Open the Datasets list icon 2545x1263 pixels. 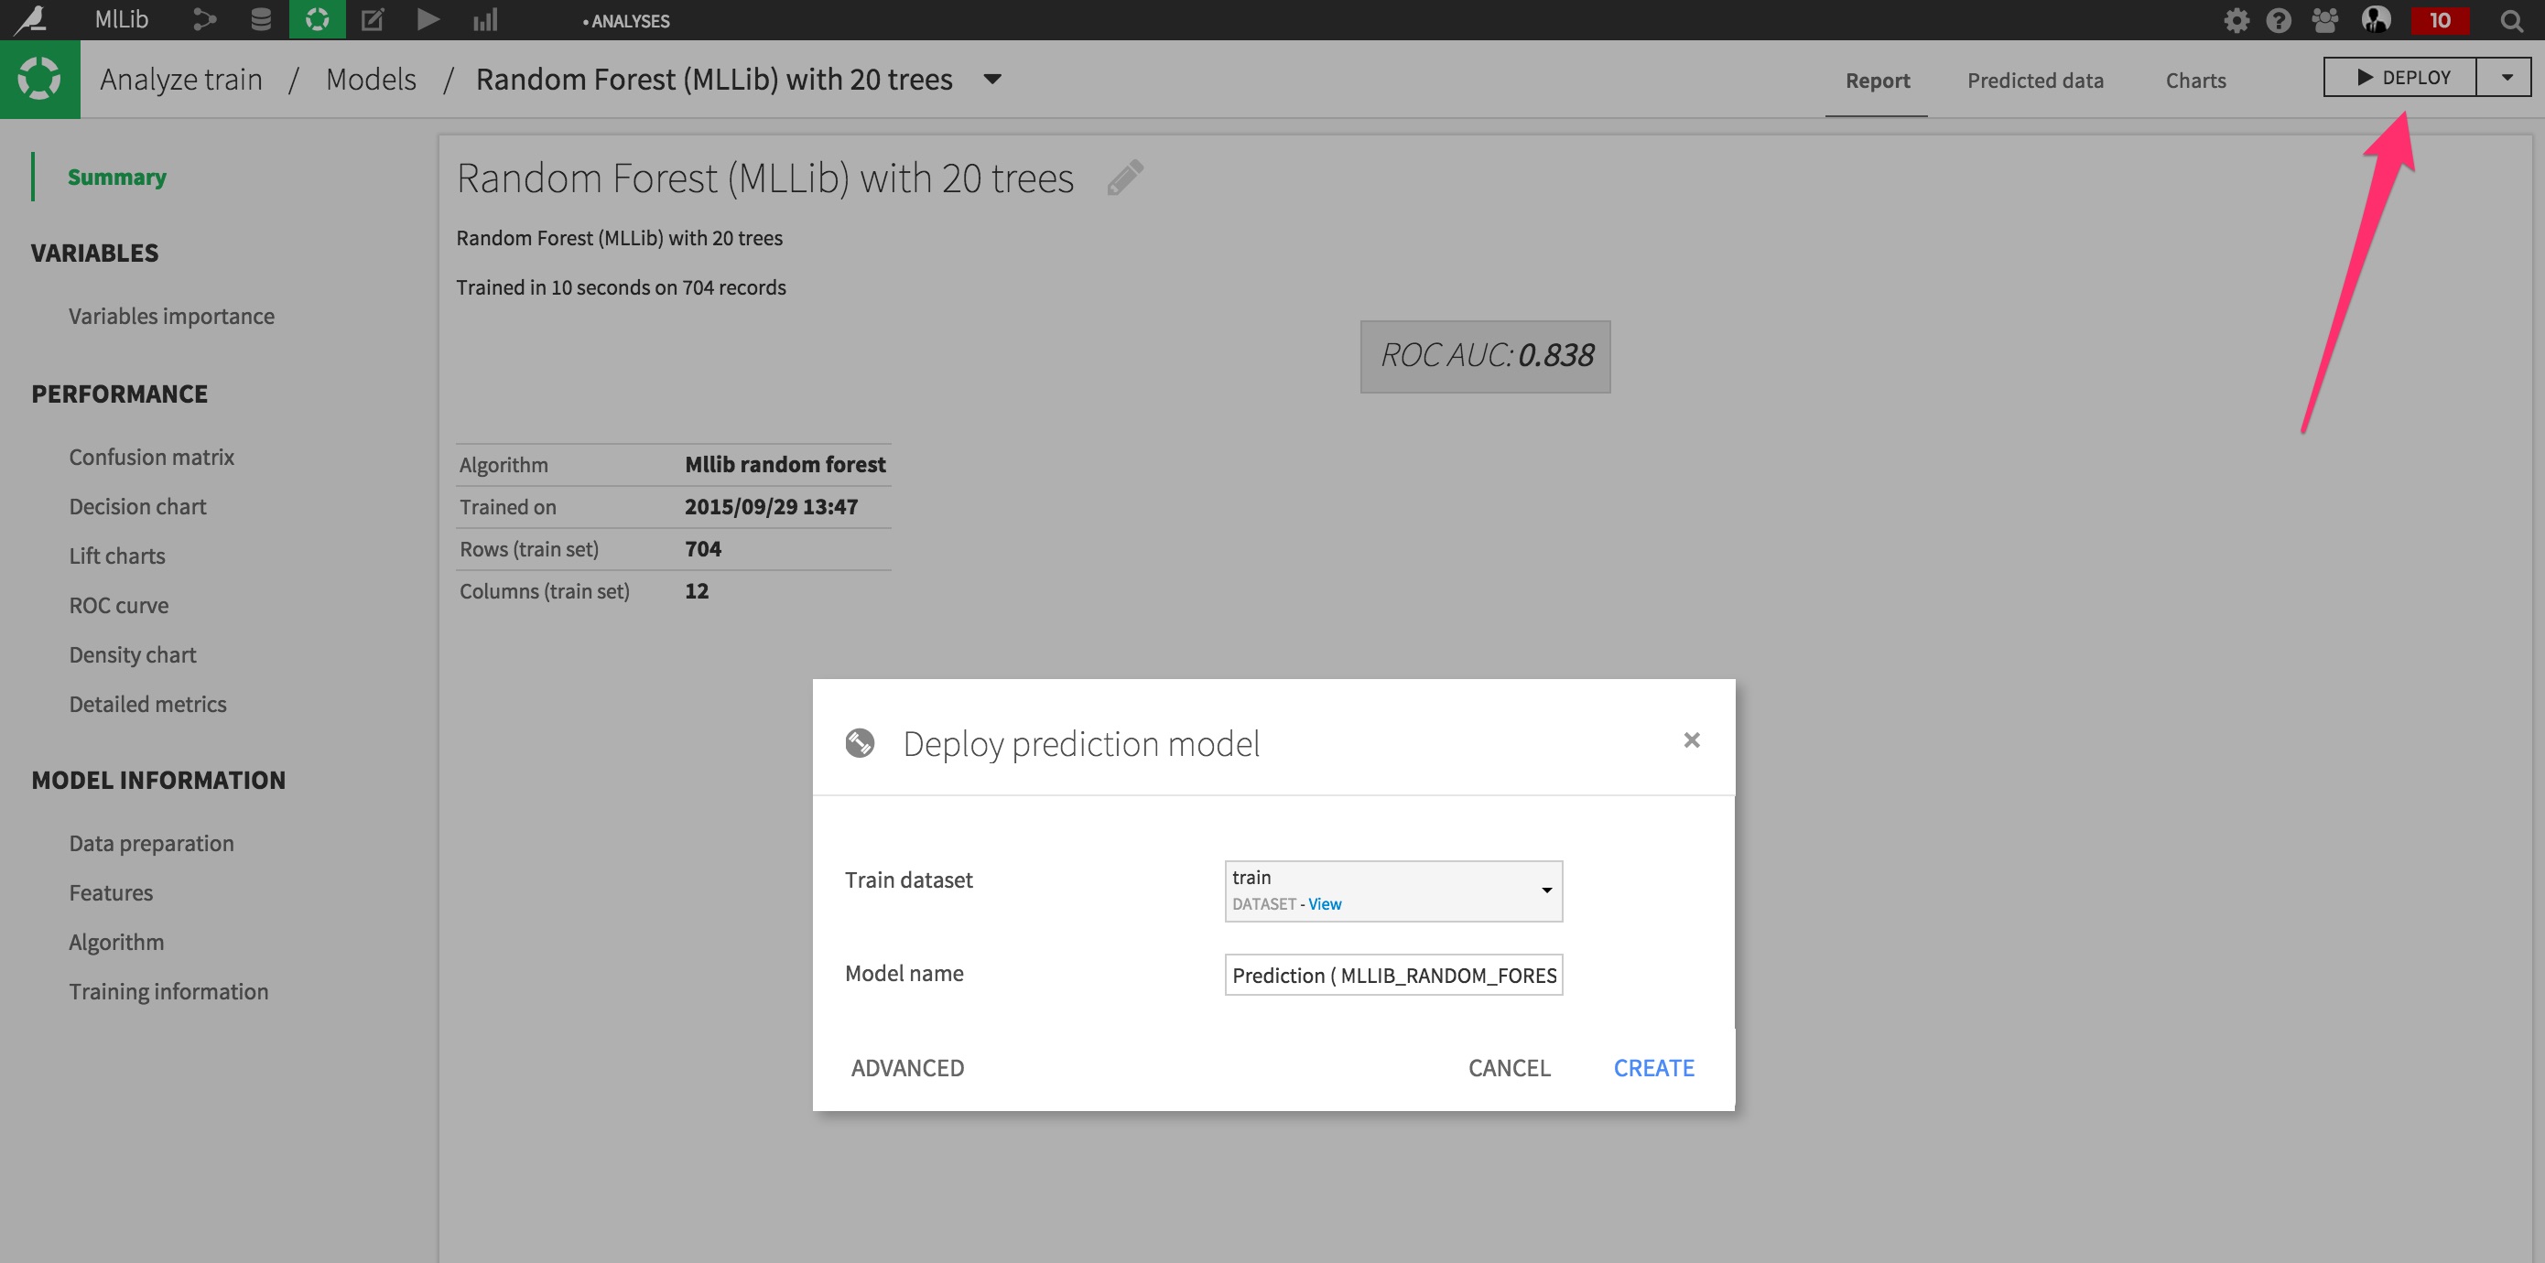[x=260, y=19]
